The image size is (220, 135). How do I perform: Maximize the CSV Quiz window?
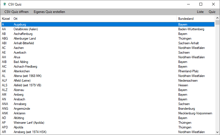(x=201, y=4)
